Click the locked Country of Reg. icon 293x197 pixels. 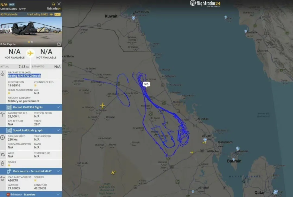pyautogui.click(x=35, y=85)
